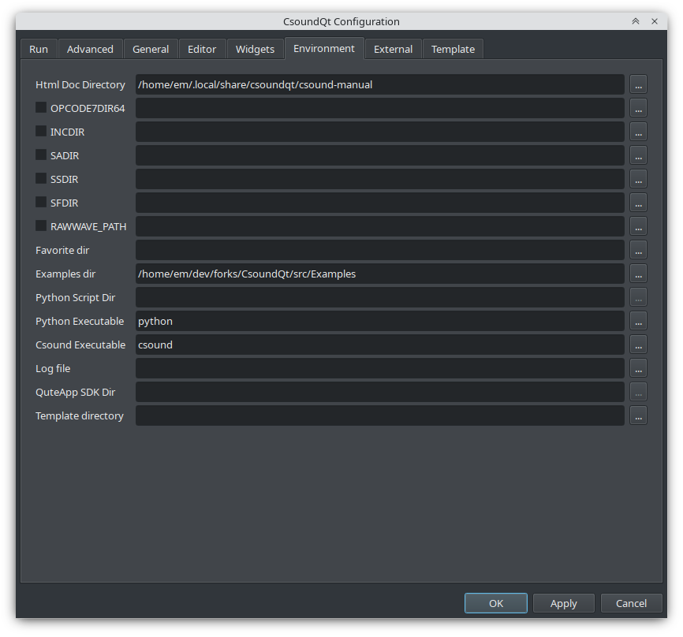Click the Examples dir field

coord(380,274)
